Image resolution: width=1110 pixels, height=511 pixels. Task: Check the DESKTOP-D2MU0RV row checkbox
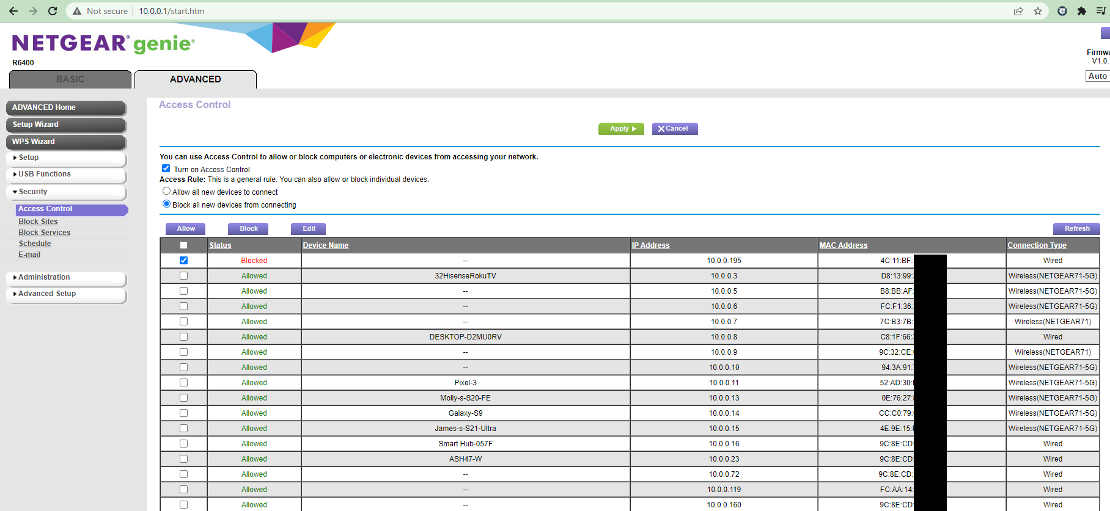click(183, 337)
